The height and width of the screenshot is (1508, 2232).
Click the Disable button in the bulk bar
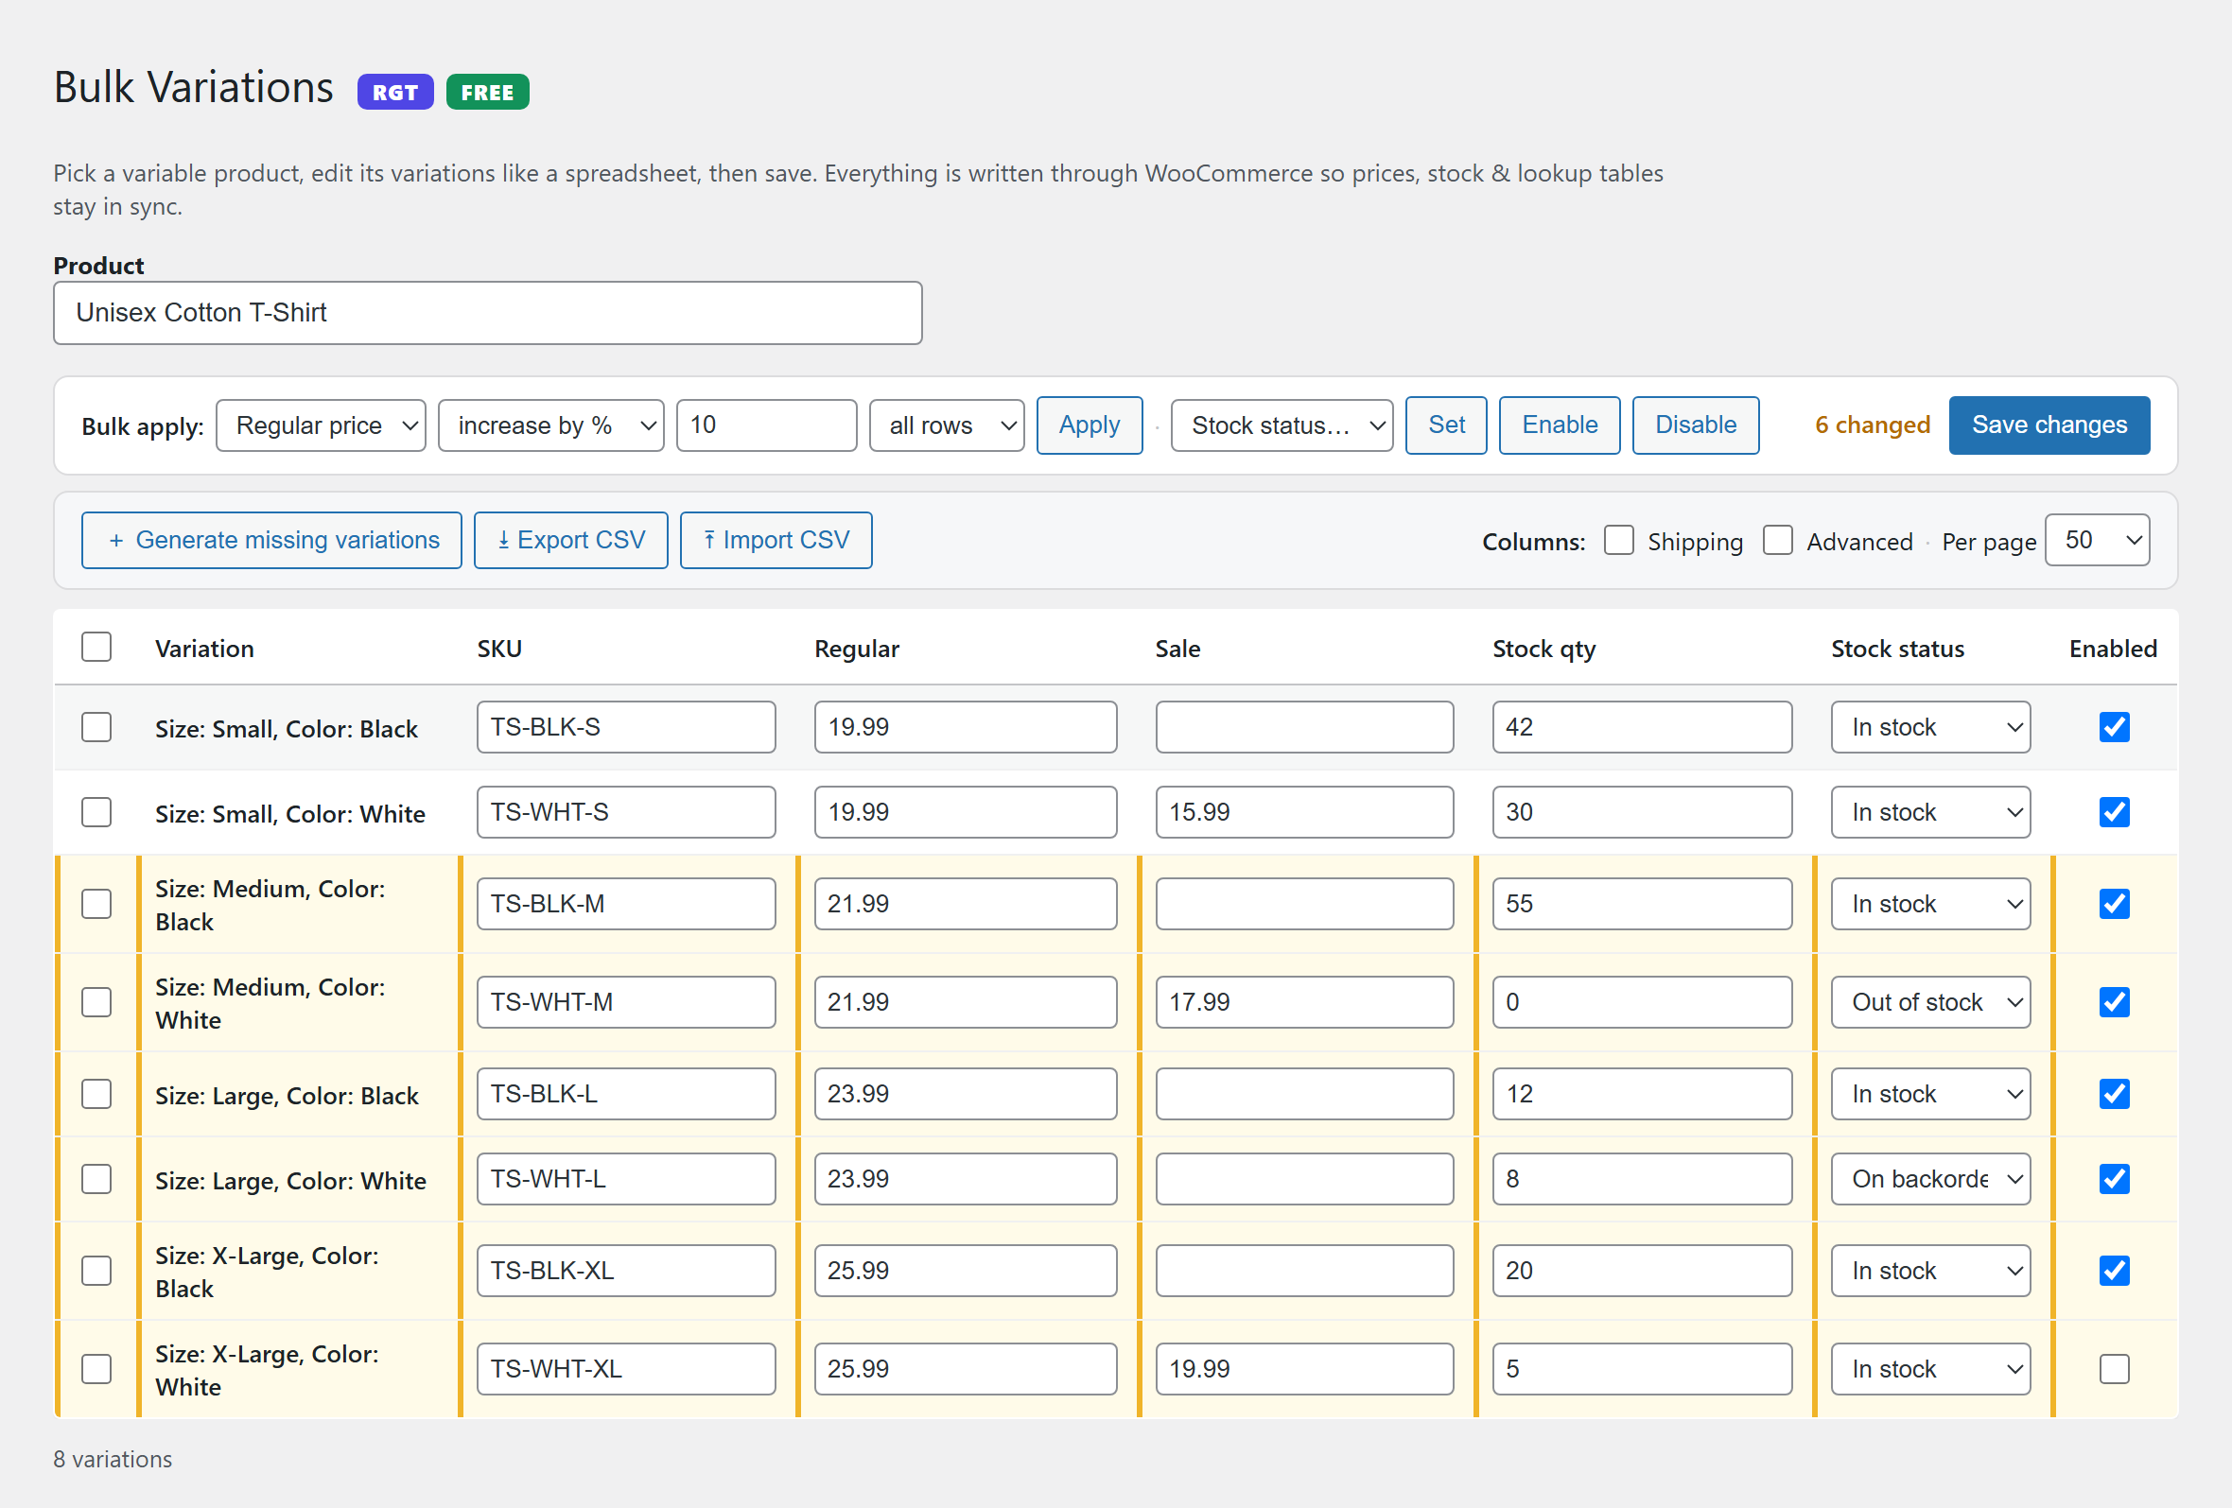tap(1696, 425)
